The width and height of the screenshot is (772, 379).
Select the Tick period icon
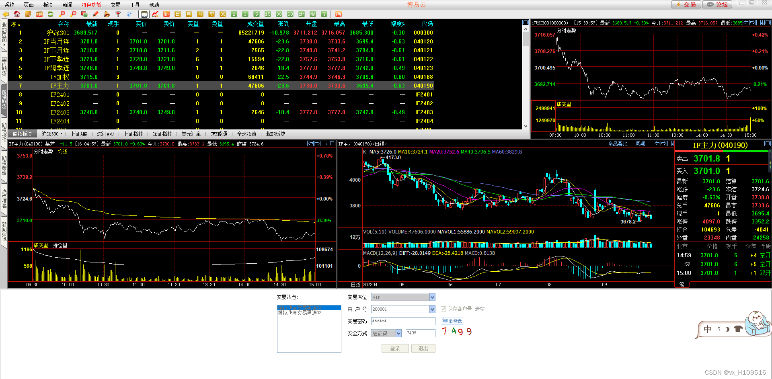[x=166, y=14]
